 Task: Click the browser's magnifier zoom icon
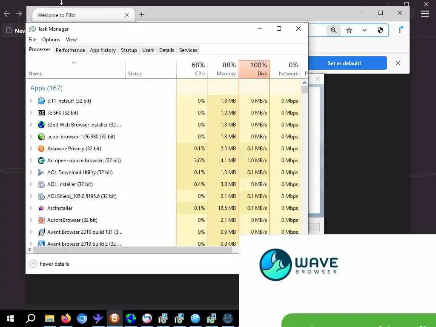coord(334,30)
